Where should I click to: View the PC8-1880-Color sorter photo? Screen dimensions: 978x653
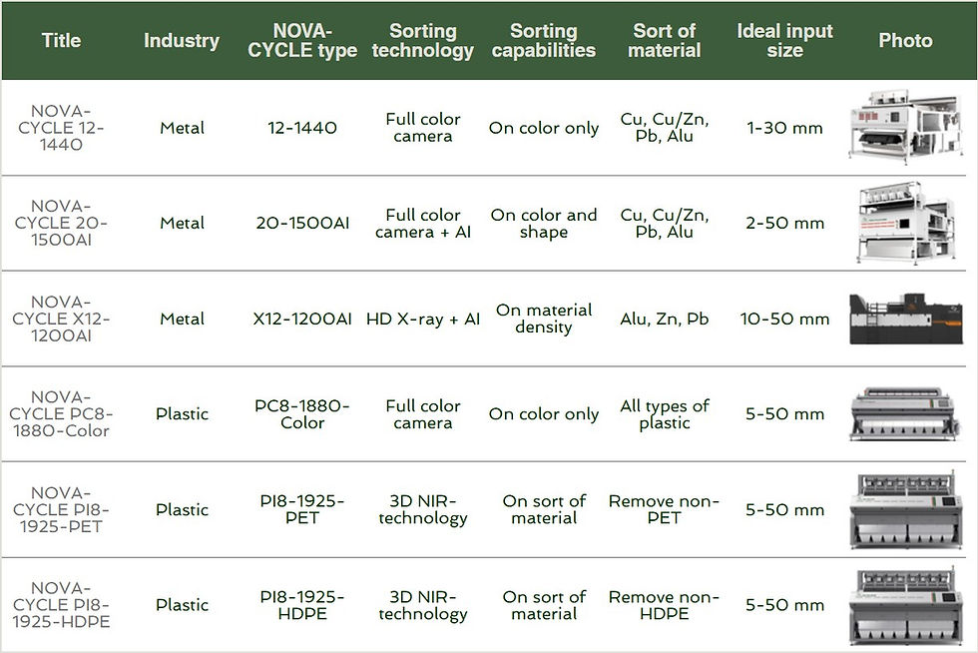pyautogui.click(x=906, y=414)
